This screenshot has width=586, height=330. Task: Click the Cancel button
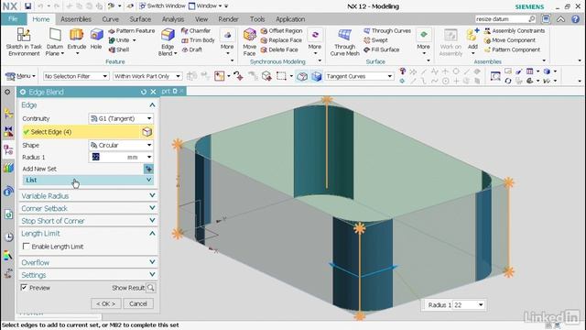click(x=138, y=303)
